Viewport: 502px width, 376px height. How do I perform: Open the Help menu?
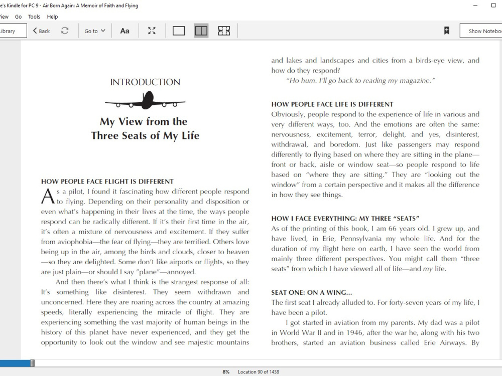52,17
